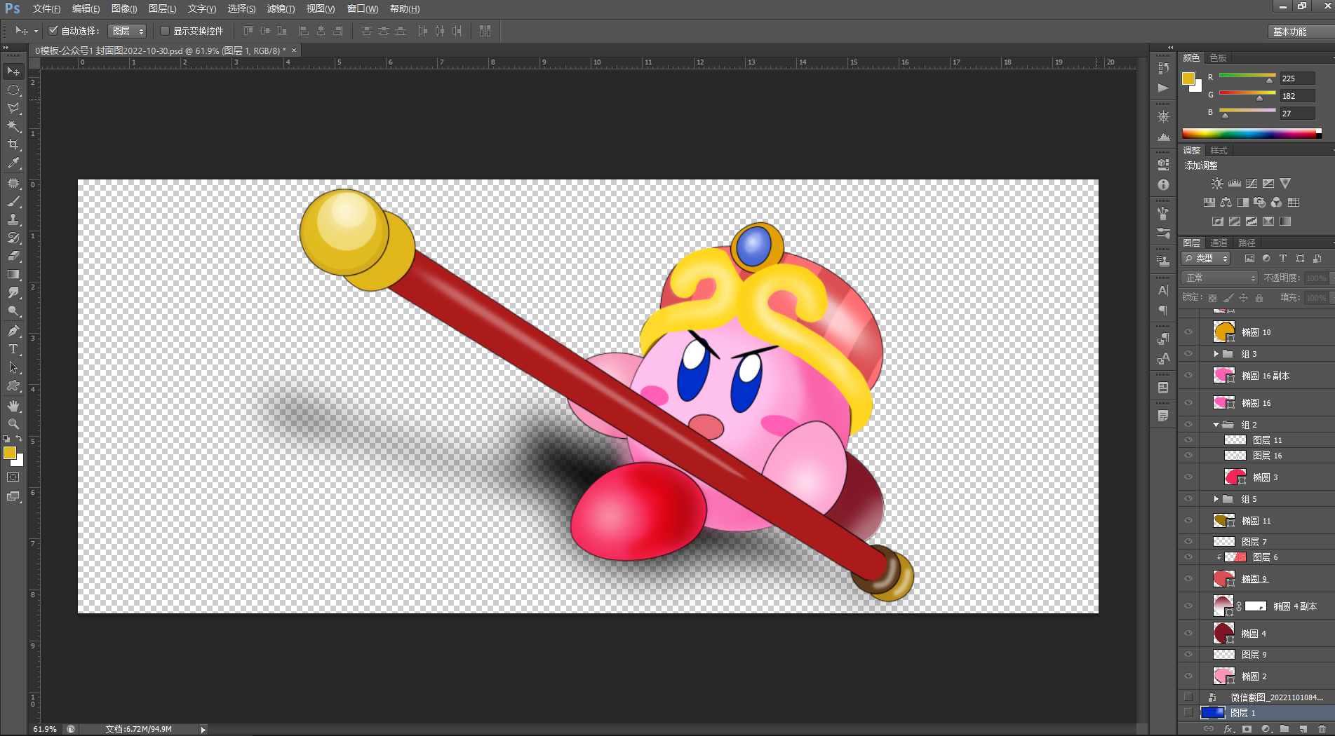Open the 窗口 menu
The image size is (1335, 736).
363,9
